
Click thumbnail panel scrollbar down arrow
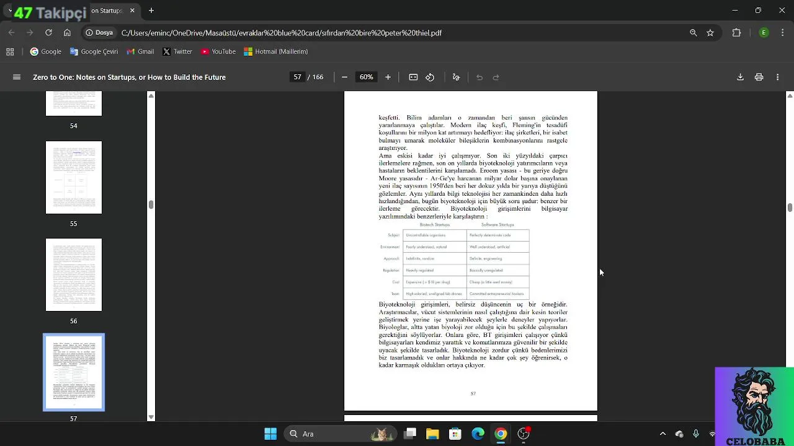coord(151,417)
